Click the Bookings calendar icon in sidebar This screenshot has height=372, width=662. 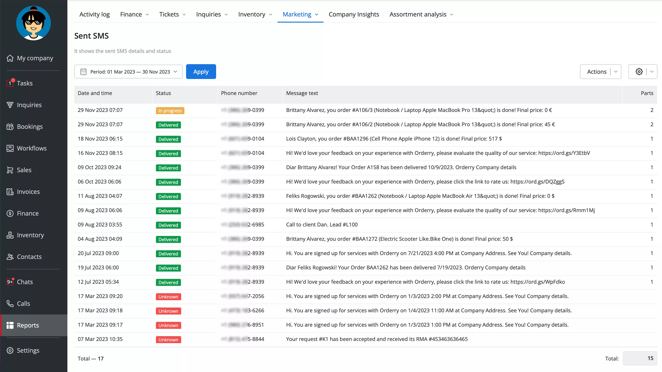click(10, 127)
